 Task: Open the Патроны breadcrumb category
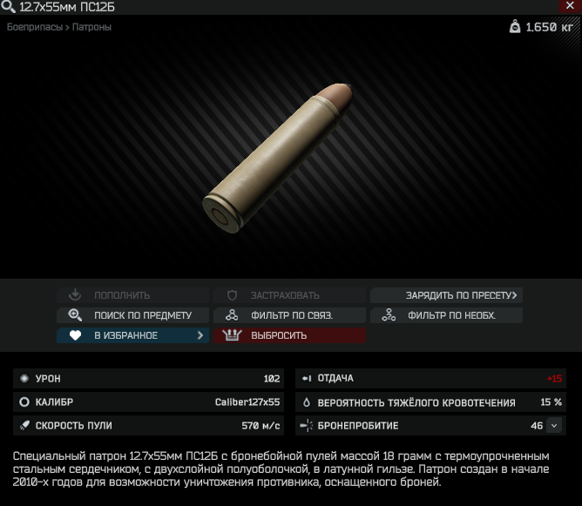(91, 27)
